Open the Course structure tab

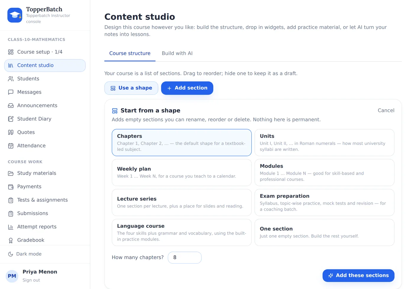click(130, 53)
